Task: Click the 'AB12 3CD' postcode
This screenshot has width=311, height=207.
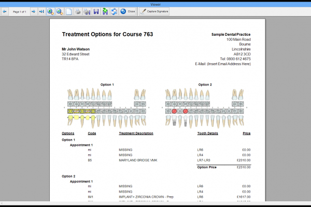Action: pyautogui.click(x=242, y=54)
